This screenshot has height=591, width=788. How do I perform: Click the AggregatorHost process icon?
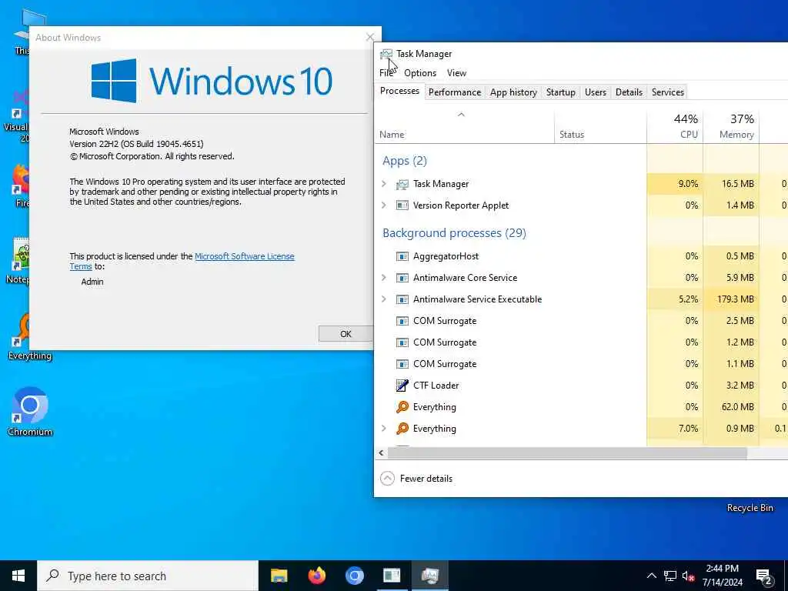tap(402, 256)
